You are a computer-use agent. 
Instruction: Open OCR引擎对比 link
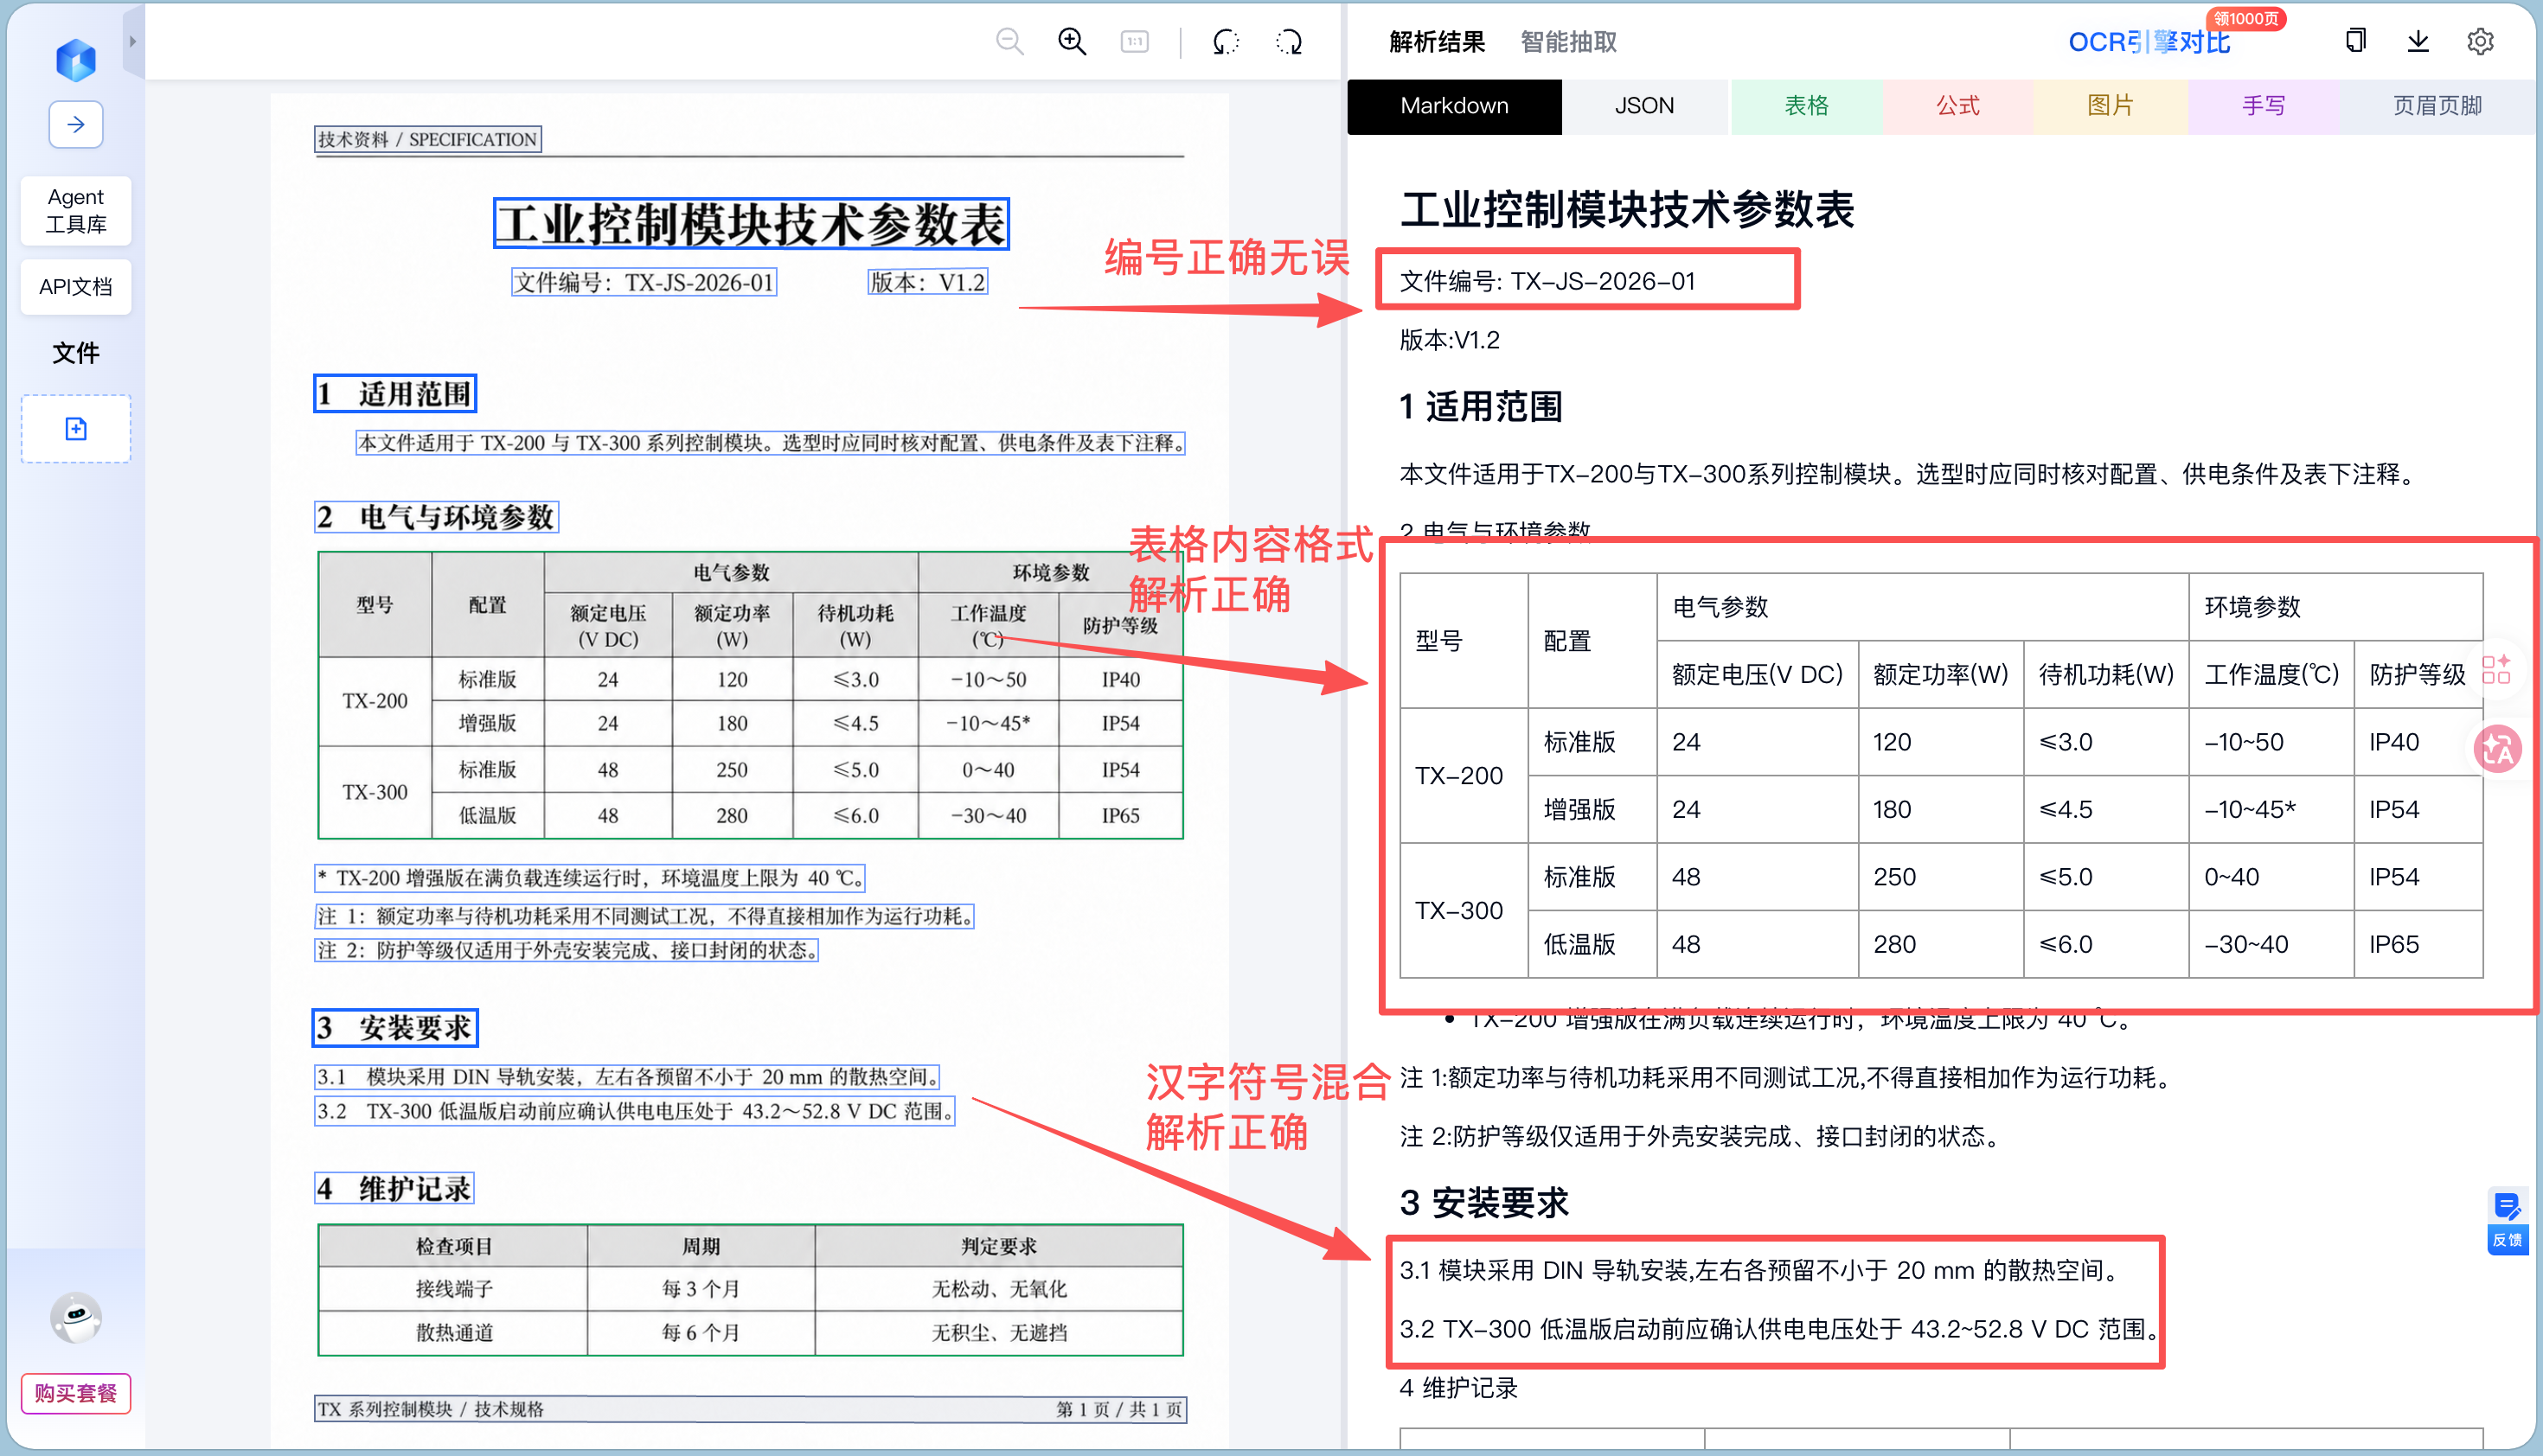click(2149, 42)
